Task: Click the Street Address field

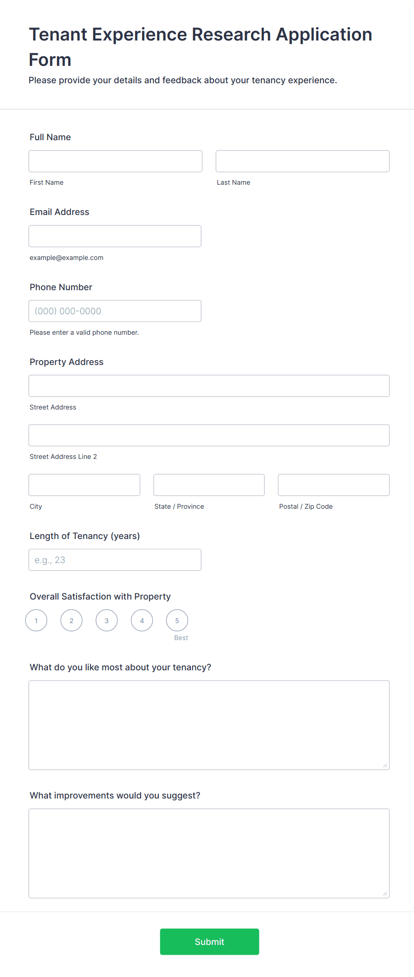Action: point(208,386)
